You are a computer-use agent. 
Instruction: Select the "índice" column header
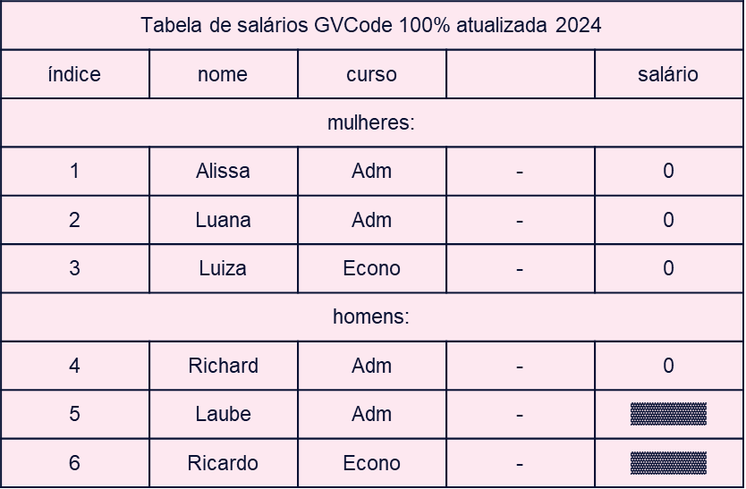(x=74, y=74)
